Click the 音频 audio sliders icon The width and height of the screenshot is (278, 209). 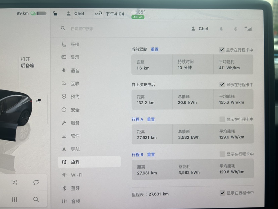64,201
